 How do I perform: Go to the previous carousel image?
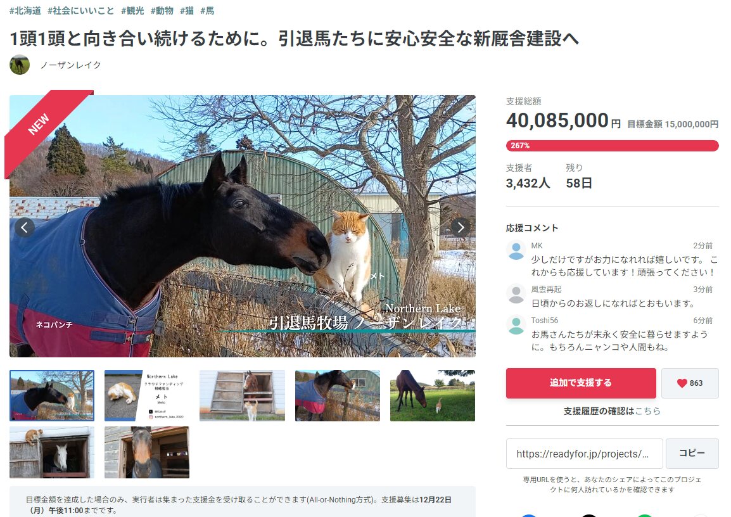click(25, 227)
